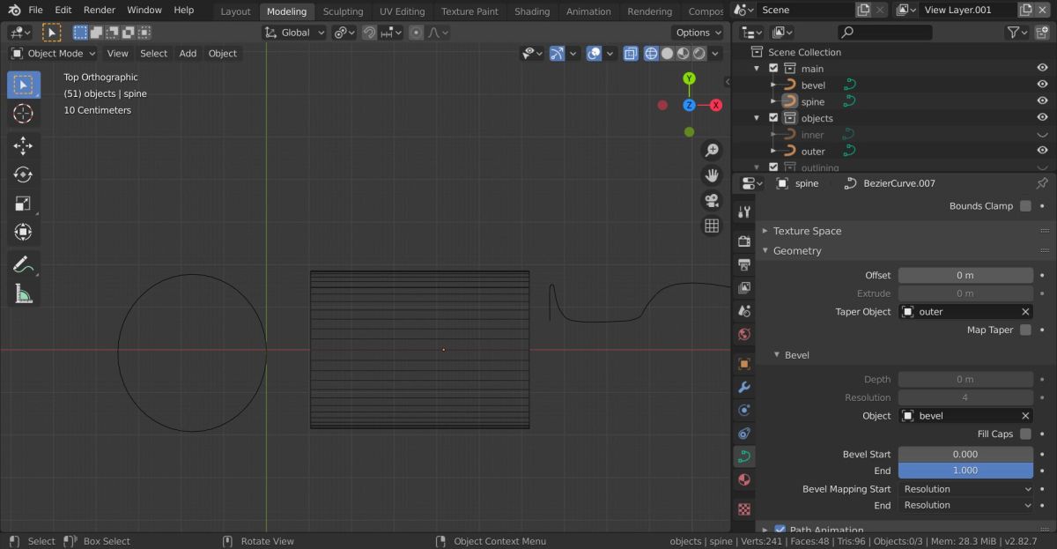Open the View Layer properties tab
The image size is (1057, 549).
click(744, 287)
